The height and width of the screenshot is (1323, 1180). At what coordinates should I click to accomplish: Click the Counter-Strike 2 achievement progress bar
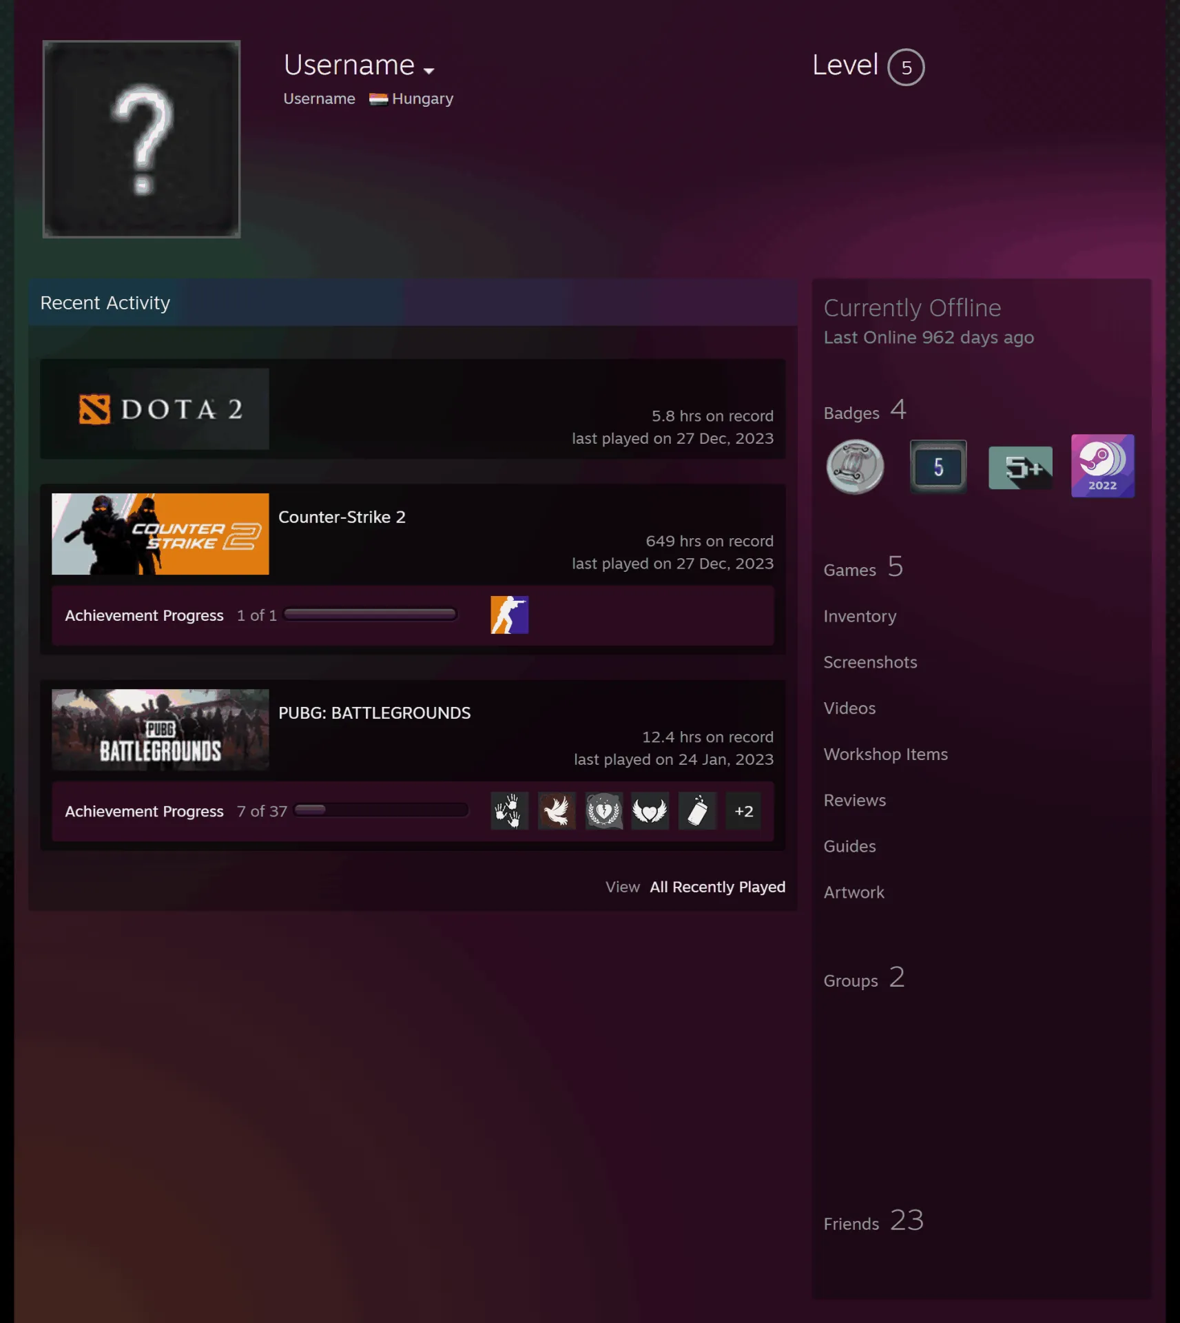[x=370, y=615]
